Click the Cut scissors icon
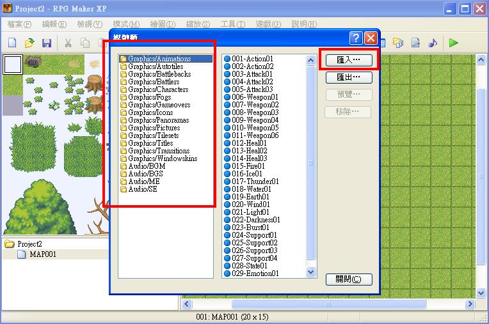 [x=68, y=43]
